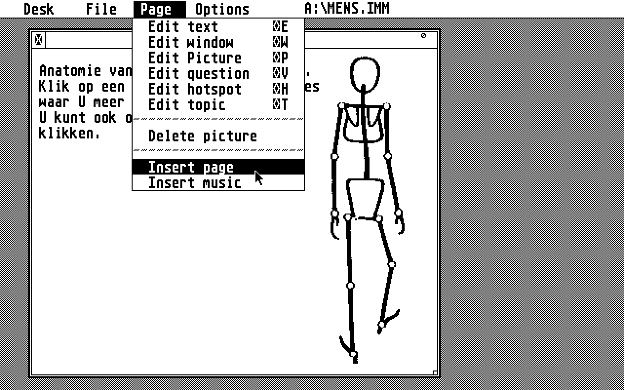Click the right elbow joint circle
Screen dimensions: 624x390
[x=388, y=155]
